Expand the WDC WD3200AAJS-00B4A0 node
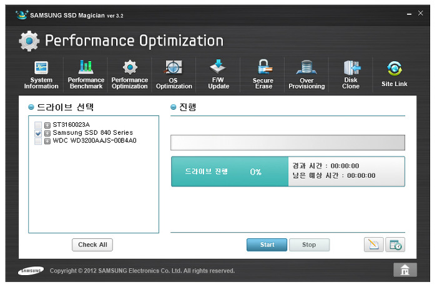 47,141
